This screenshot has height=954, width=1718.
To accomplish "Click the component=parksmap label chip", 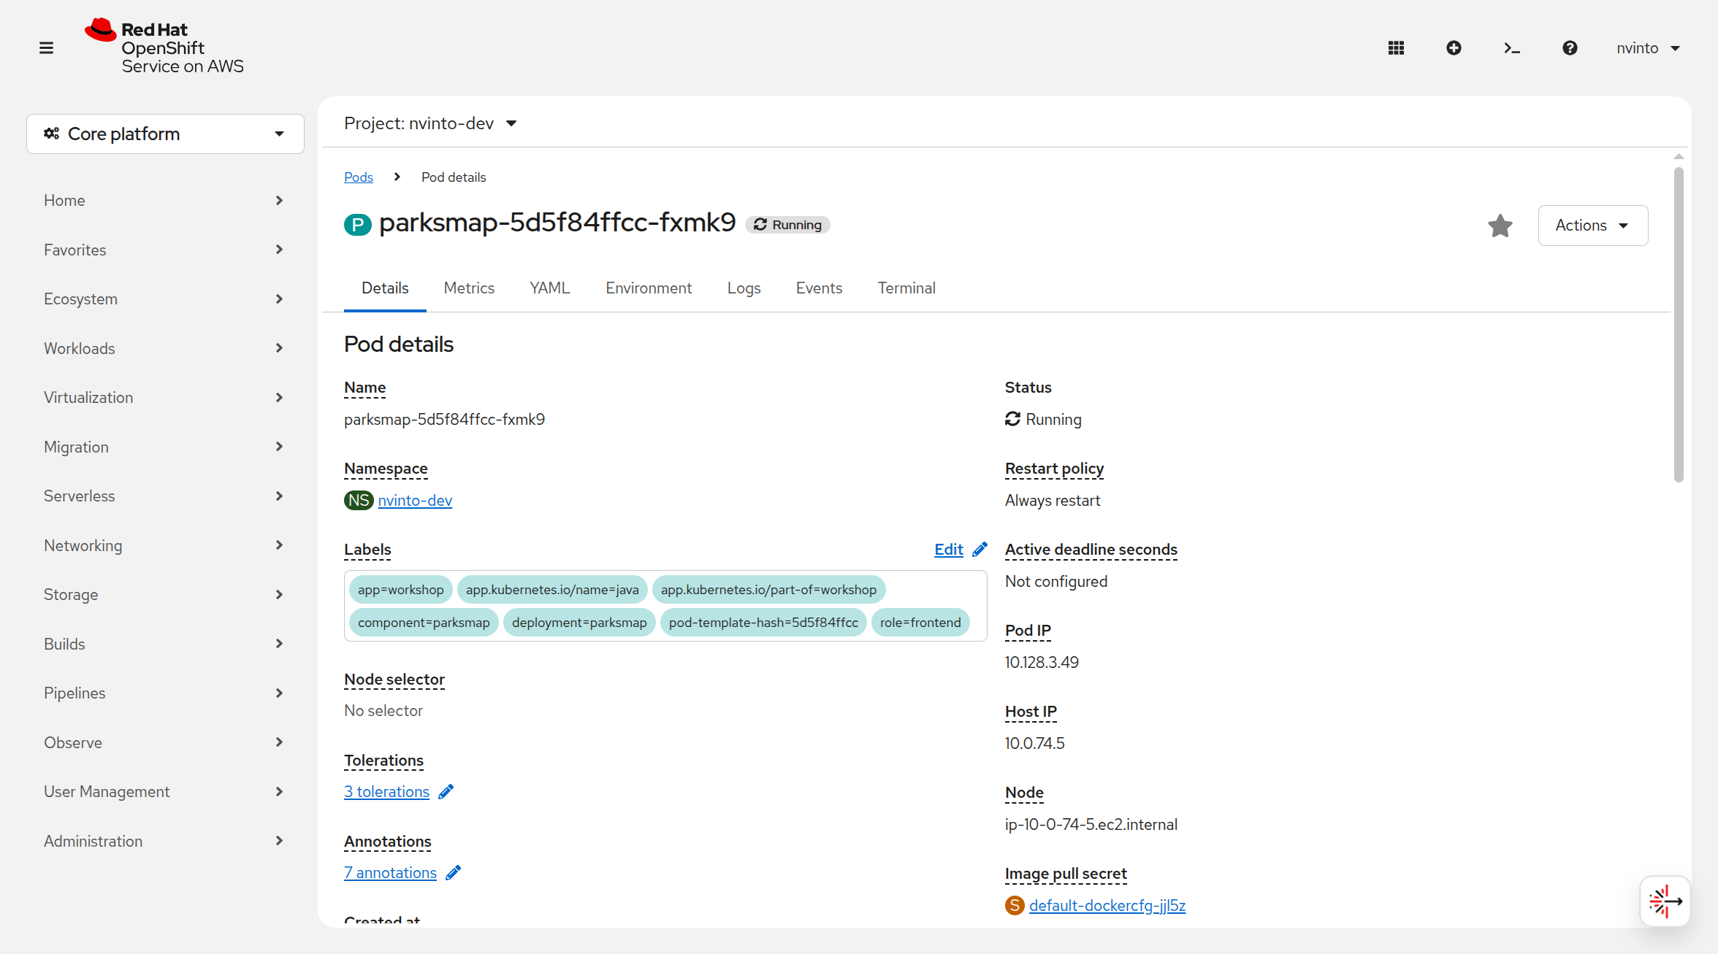I will click(424, 623).
